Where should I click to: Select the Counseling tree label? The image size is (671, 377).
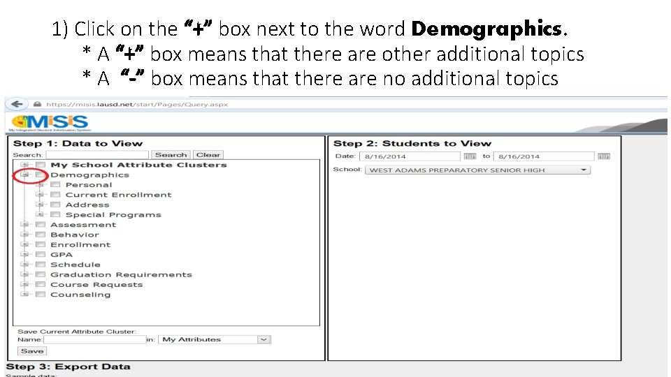[80, 295]
